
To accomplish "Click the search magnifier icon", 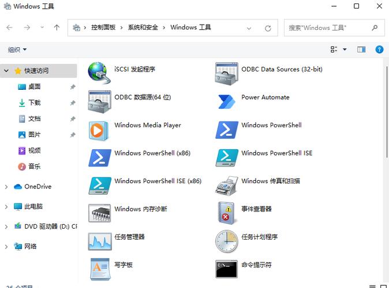I will click(x=375, y=28).
